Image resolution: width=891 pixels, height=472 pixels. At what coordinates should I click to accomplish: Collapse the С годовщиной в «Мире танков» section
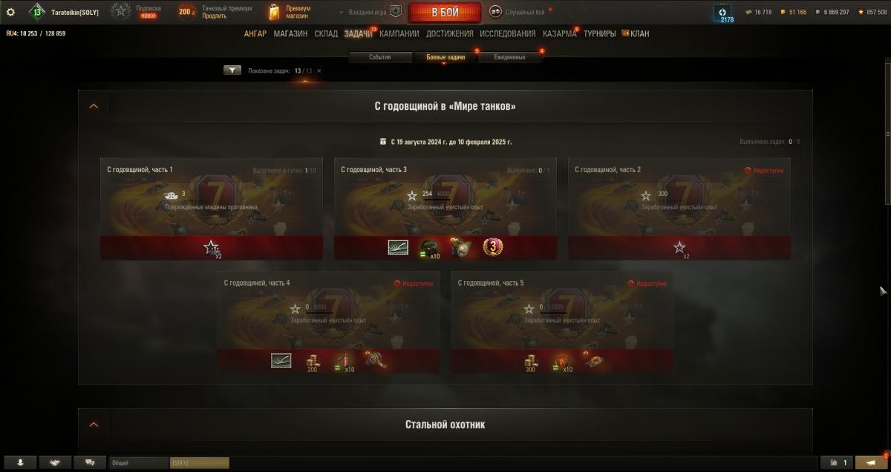(94, 106)
